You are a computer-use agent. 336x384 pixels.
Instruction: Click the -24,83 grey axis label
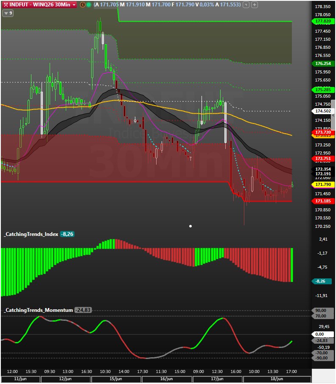[x=323, y=340]
